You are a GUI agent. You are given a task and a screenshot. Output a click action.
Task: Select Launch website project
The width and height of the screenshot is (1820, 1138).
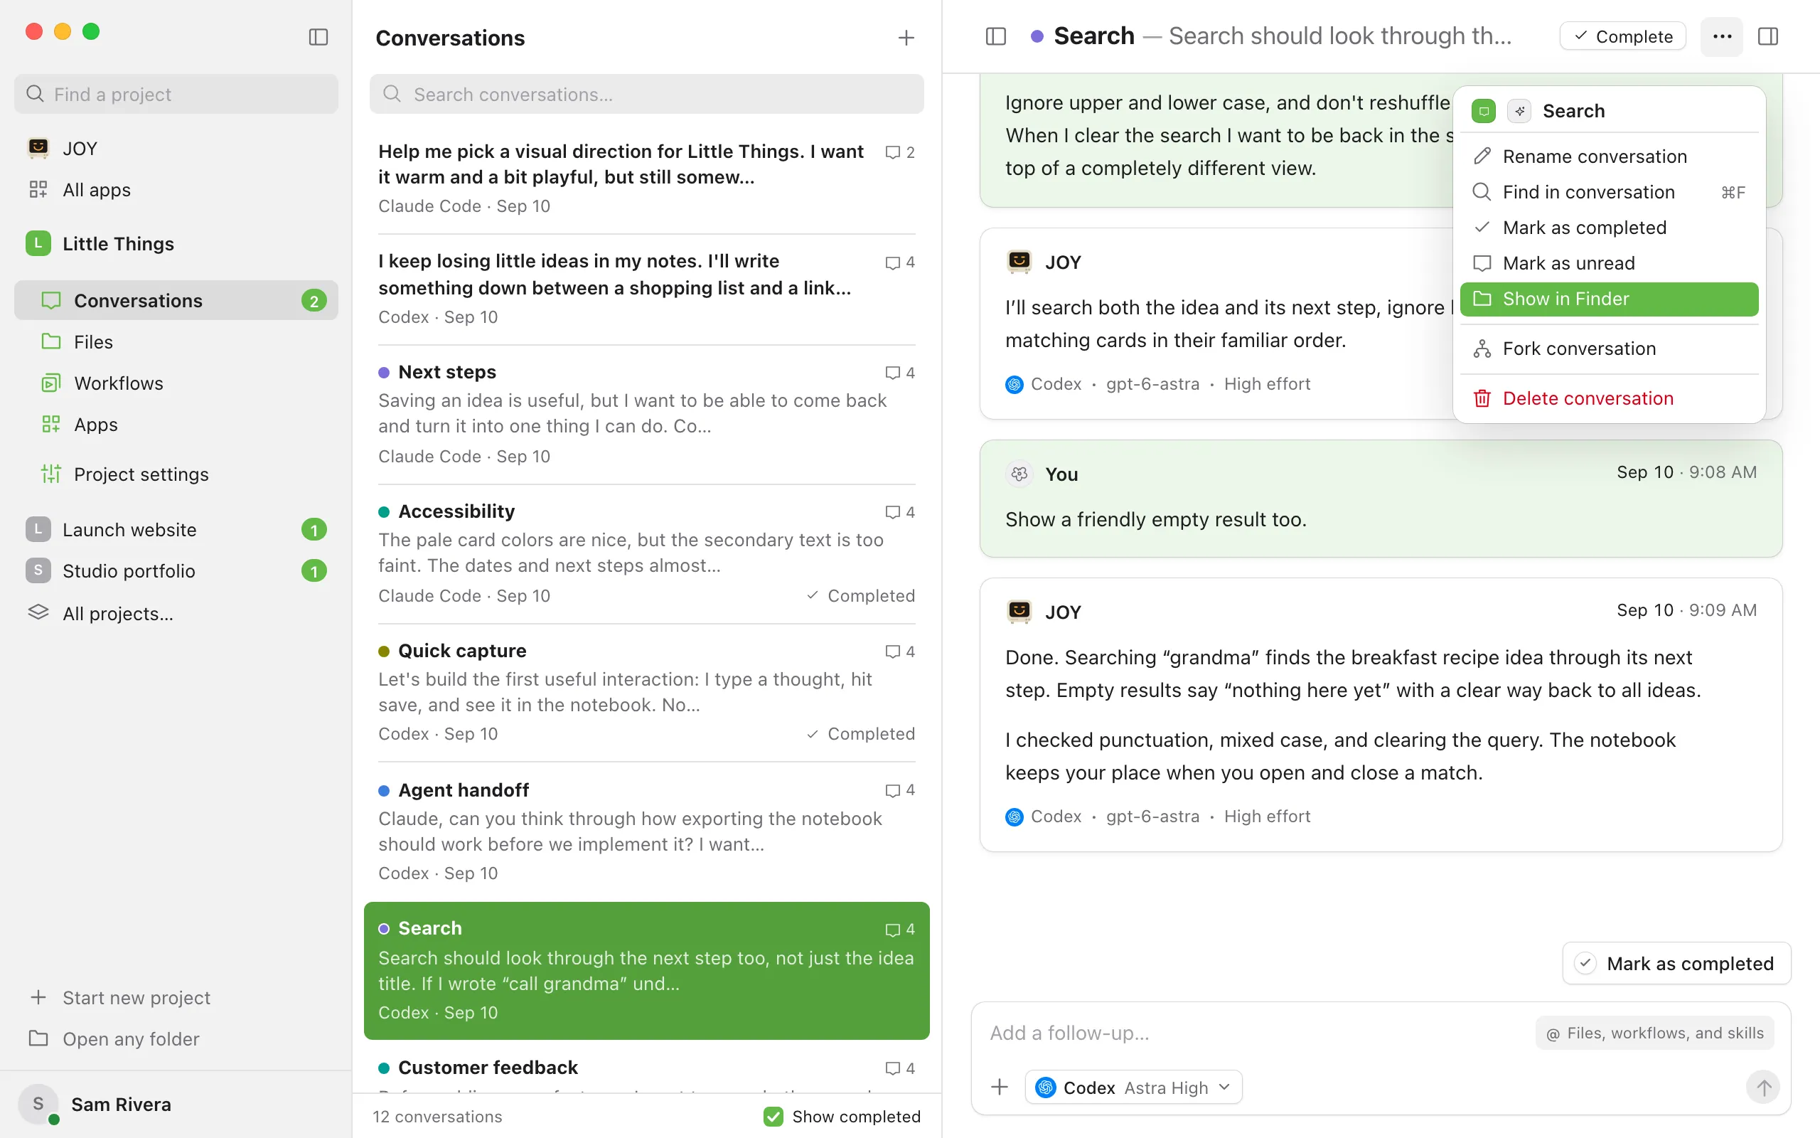tap(176, 530)
